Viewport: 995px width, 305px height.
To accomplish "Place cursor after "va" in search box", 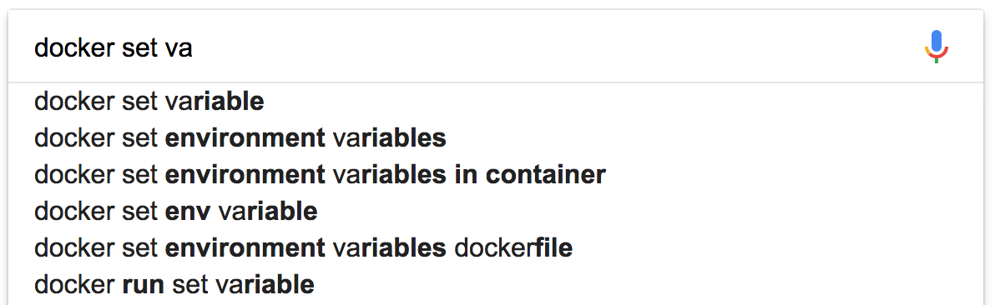I will [x=193, y=48].
